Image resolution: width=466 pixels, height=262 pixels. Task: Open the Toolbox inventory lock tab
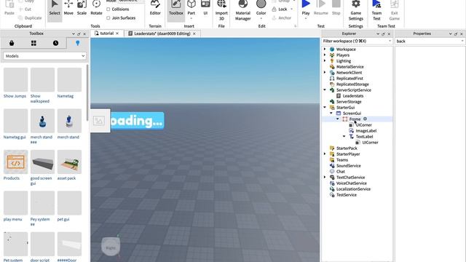tap(12, 43)
